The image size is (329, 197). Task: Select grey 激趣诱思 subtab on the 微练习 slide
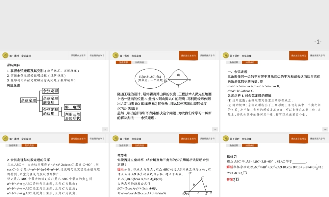click(234, 145)
